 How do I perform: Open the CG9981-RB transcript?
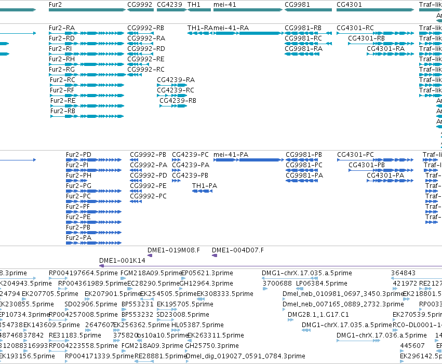[308, 33]
